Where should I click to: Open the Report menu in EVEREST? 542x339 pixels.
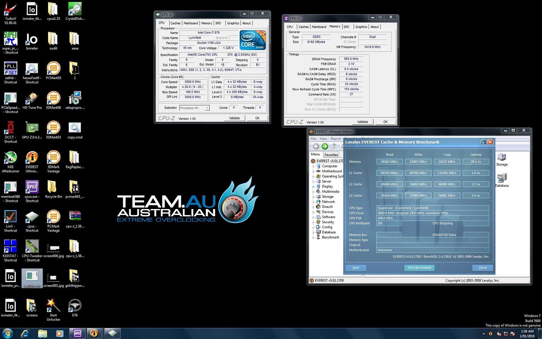coord(336,139)
